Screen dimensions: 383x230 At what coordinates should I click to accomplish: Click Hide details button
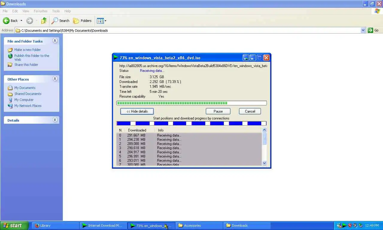[137, 111]
